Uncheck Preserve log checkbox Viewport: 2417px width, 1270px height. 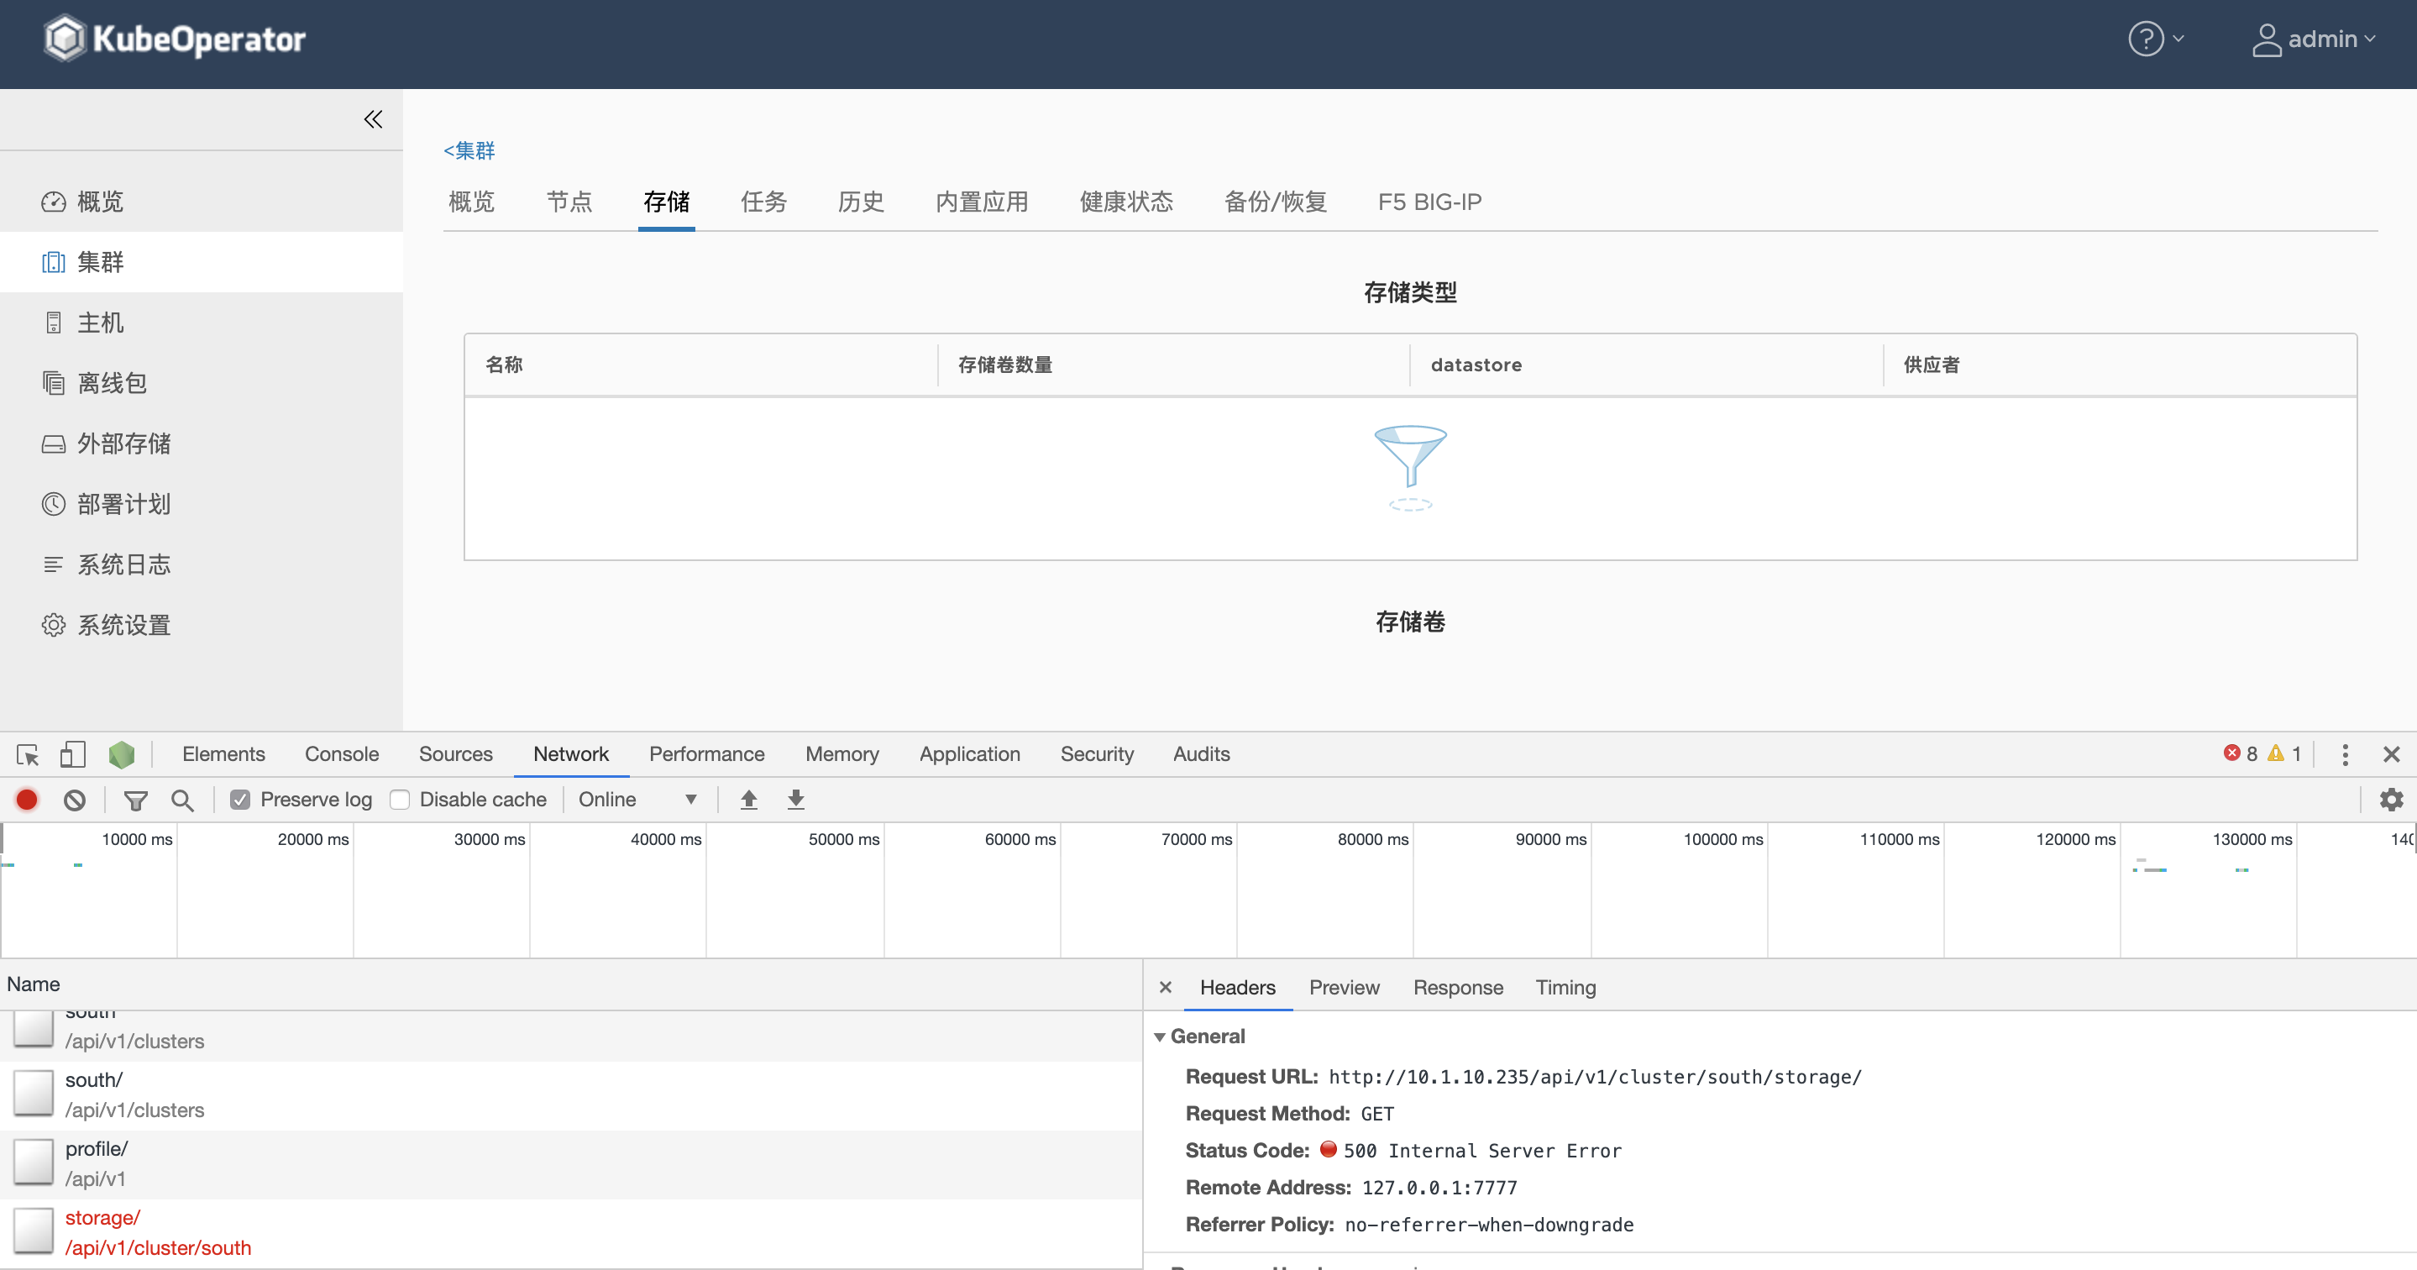240,800
